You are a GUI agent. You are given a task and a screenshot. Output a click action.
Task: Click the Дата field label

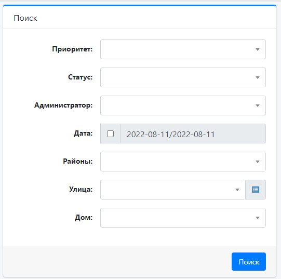[83, 134]
